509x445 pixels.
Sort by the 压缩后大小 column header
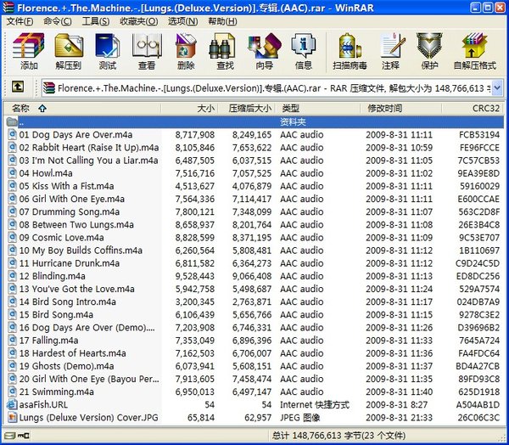click(x=246, y=108)
